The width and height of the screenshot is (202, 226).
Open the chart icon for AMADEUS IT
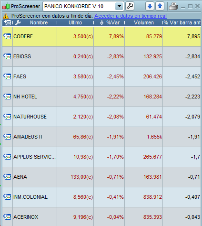click(7, 137)
